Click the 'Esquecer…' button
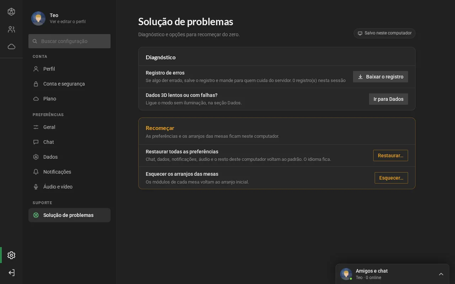This screenshot has width=455, height=284. 391,178
